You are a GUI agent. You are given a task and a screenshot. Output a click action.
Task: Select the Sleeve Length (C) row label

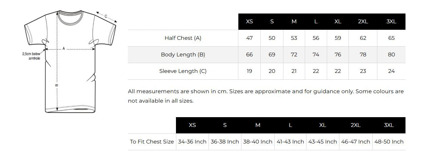pyautogui.click(x=183, y=71)
